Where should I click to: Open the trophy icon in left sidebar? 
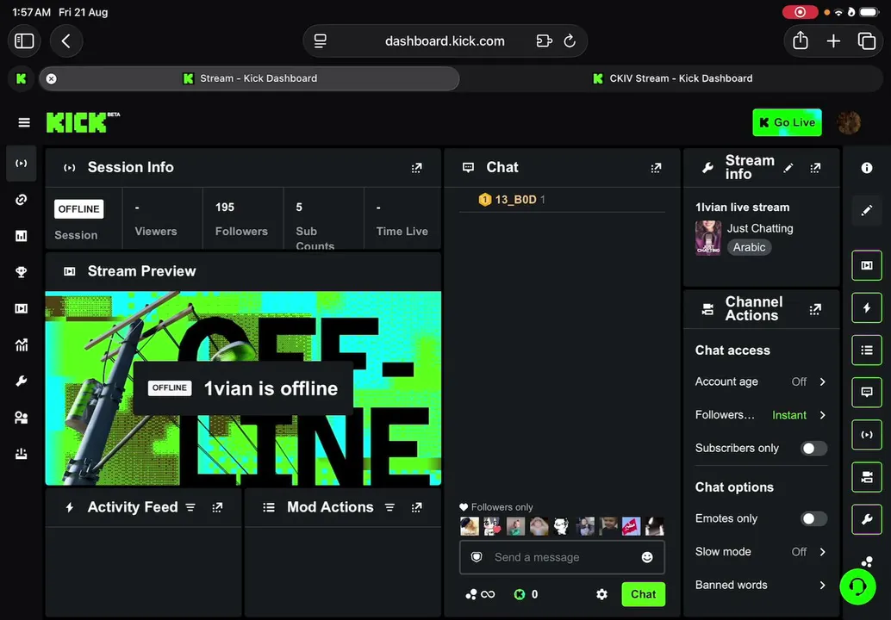[x=21, y=272]
